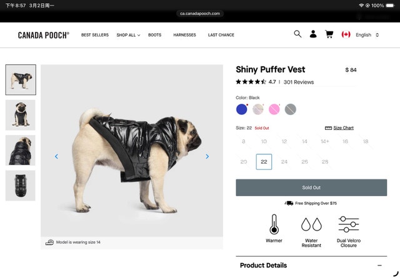Show next product image arrow
The image size is (400, 278).
tap(207, 156)
